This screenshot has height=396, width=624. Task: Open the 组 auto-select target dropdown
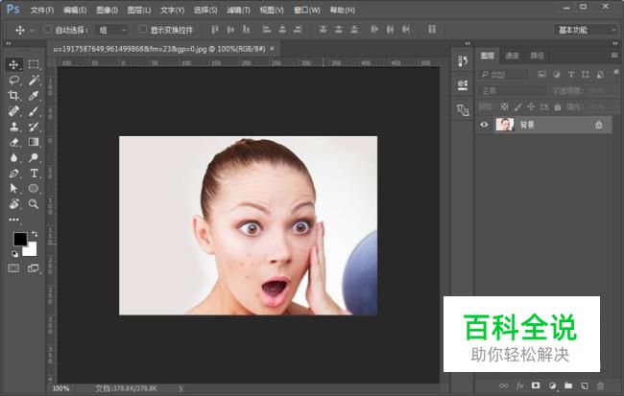(113, 30)
